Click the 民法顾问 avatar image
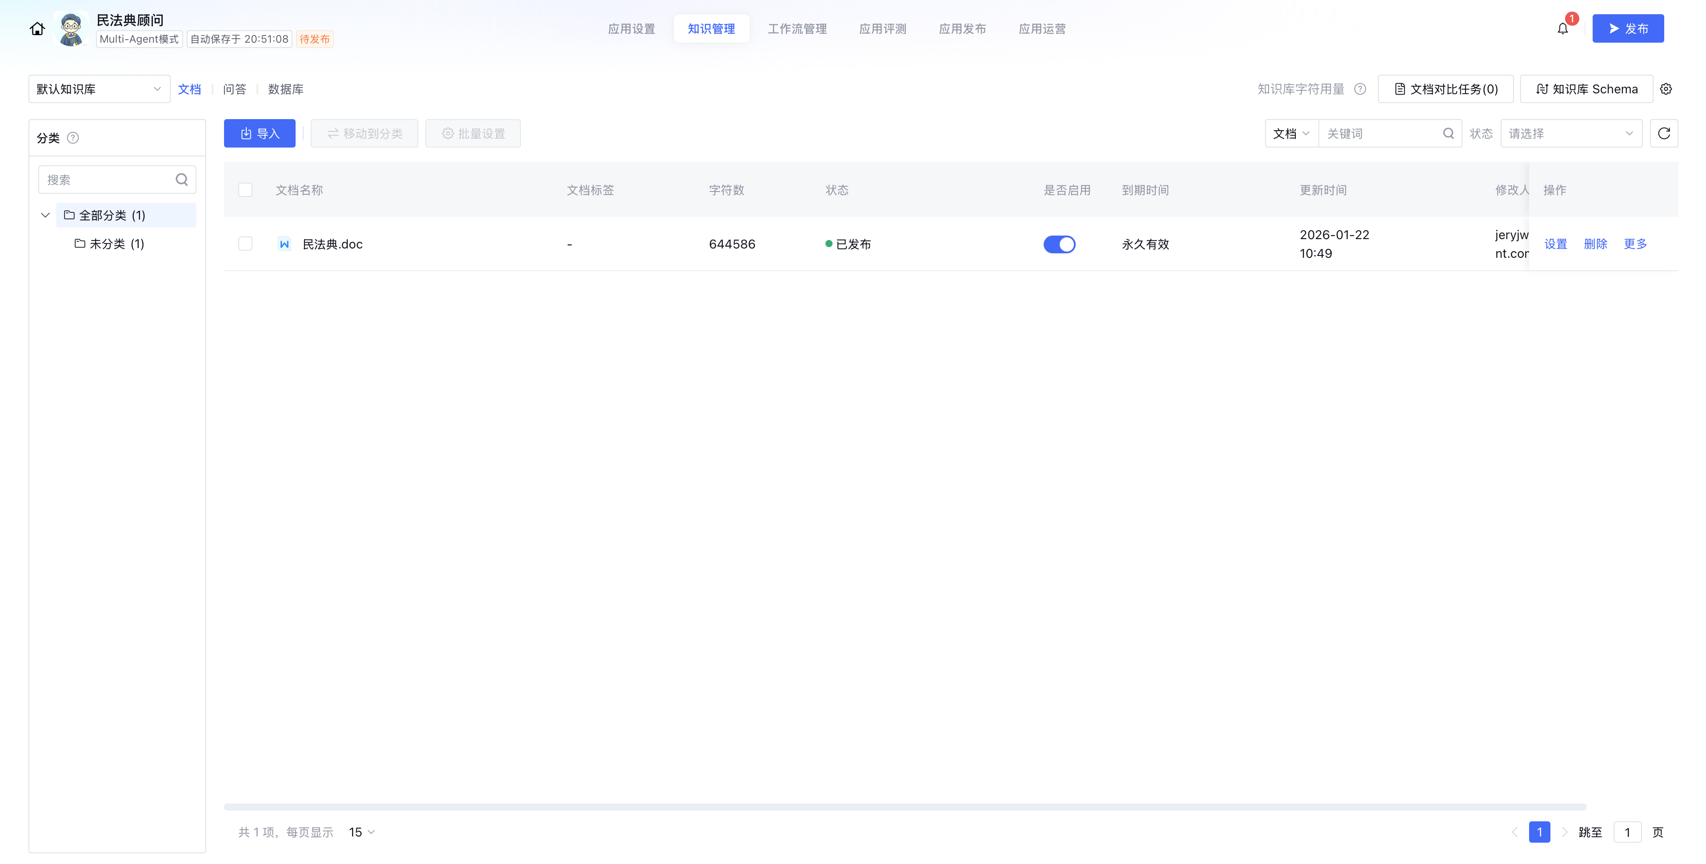The height and width of the screenshot is (864, 1706). coord(70,29)
